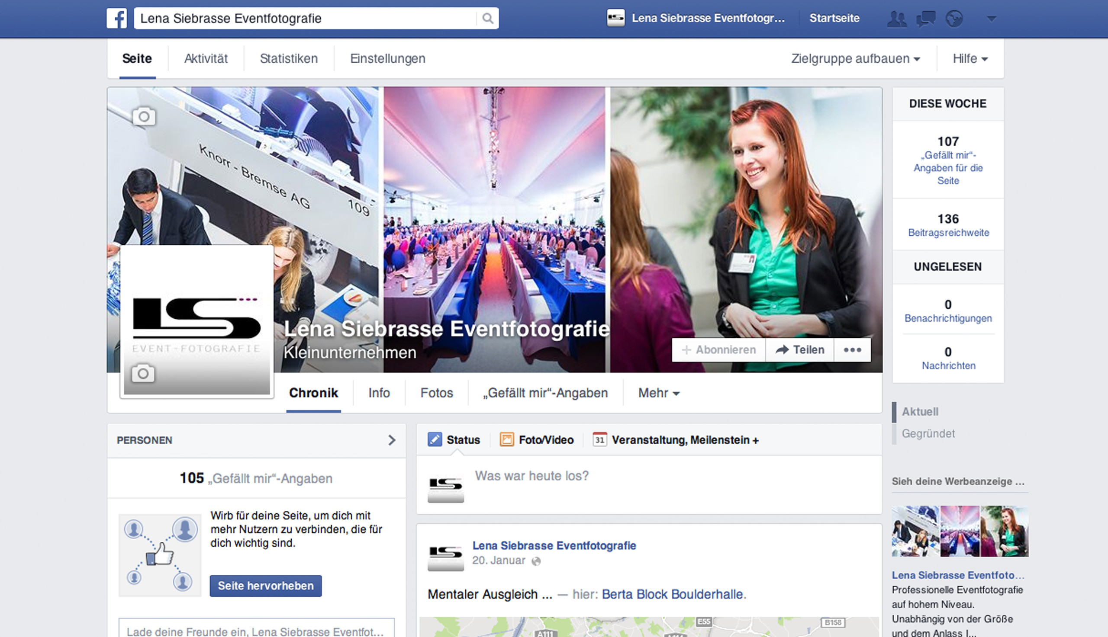Click 0 Nachrichten link
This screenshot has height=637, width=1108.
point(948,359)
